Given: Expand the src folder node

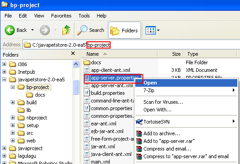Looking at the screenshot, I should click(x=13, y=133).
